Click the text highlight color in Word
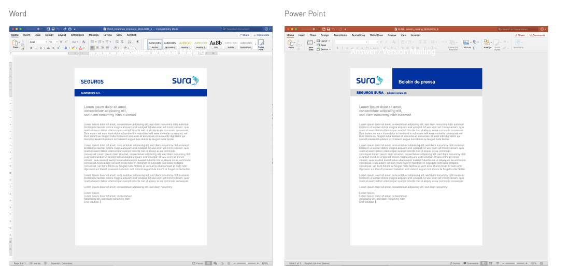Viewport: 568px width, 276px height. click(x=73, y=48)
